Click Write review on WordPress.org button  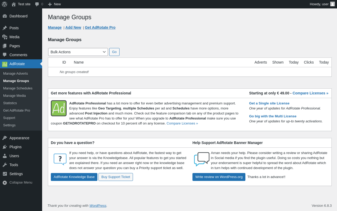click(x=219, y=177)
